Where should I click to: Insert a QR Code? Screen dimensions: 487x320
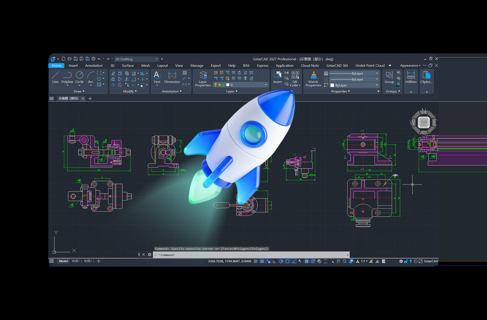click(295, 80)
